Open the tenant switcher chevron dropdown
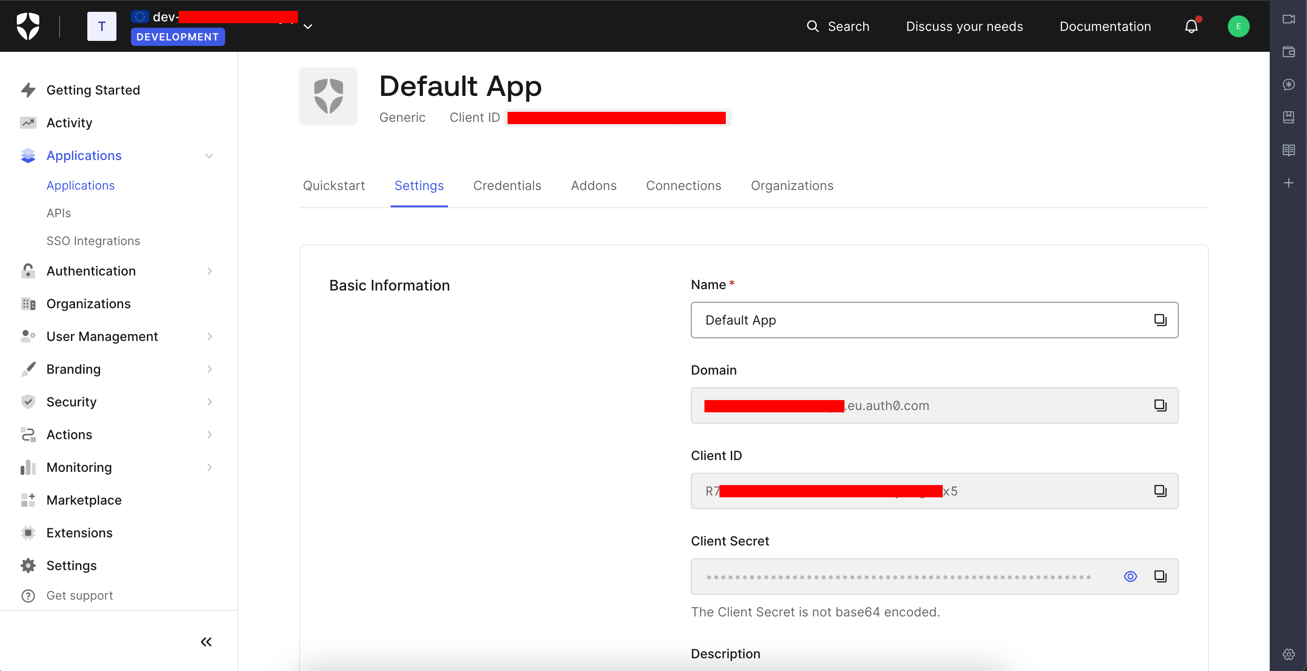This screenshot has width=1307, height=671. tap(307, 26)
